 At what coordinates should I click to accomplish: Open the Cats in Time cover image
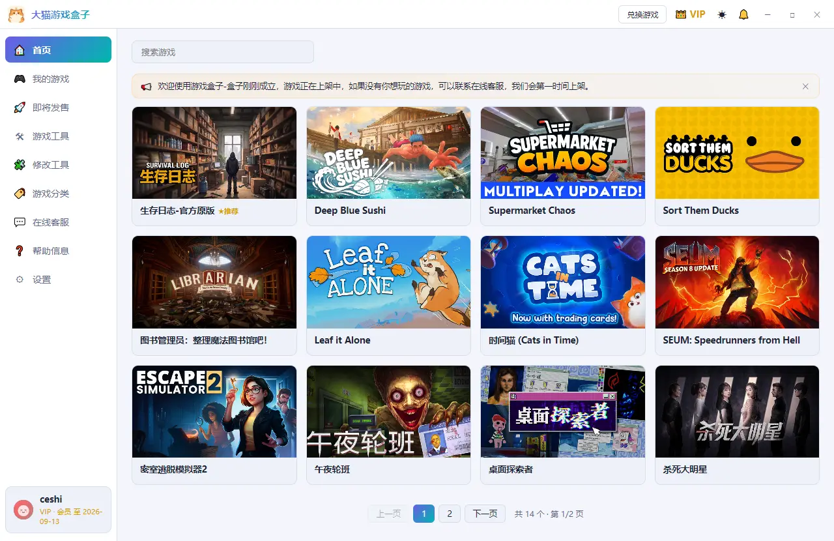point(563,282)
